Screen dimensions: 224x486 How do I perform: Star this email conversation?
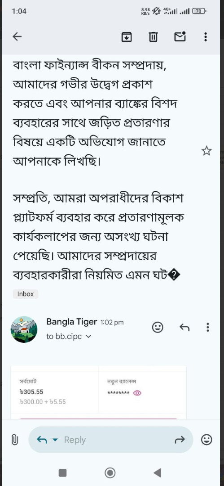click(x=206, y=151)
